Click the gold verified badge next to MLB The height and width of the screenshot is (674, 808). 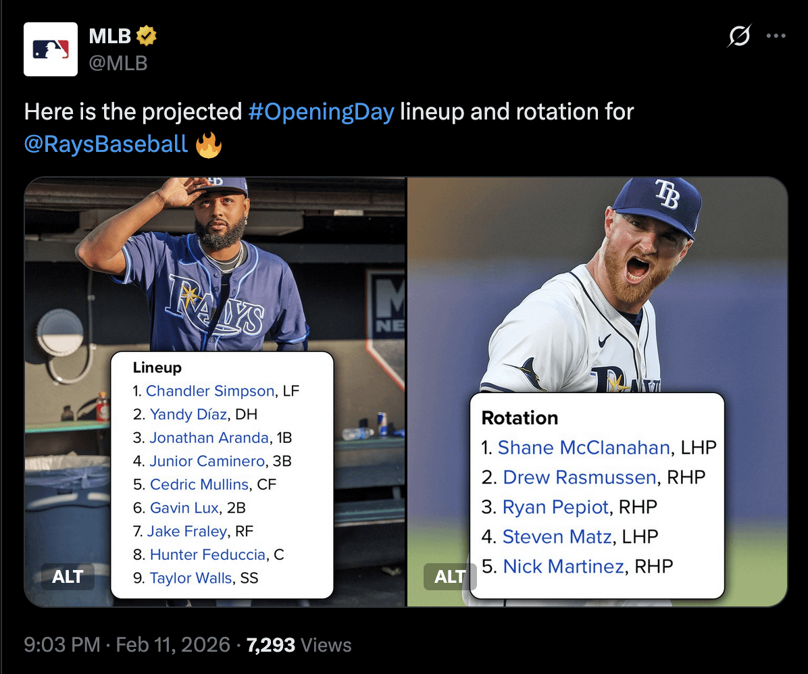147,36
